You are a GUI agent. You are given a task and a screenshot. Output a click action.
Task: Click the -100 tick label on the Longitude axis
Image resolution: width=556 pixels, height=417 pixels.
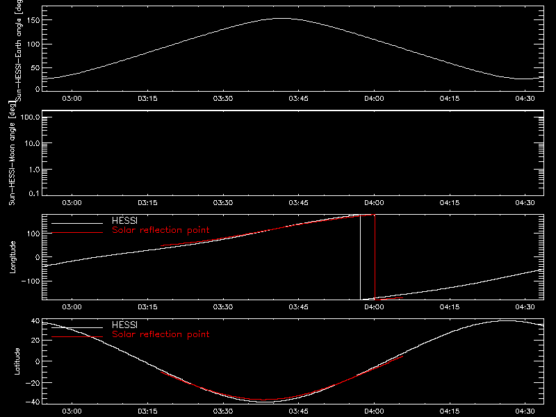[x=31, y=281]
